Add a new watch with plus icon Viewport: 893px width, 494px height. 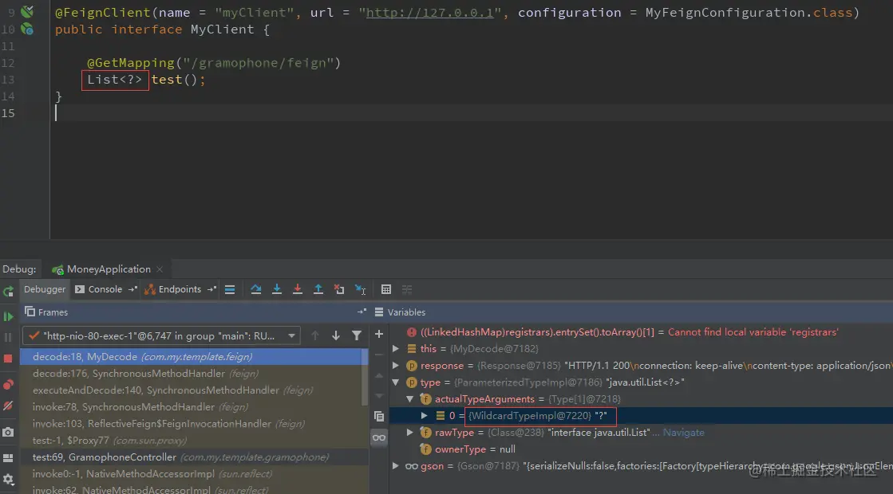coord(379,335)
